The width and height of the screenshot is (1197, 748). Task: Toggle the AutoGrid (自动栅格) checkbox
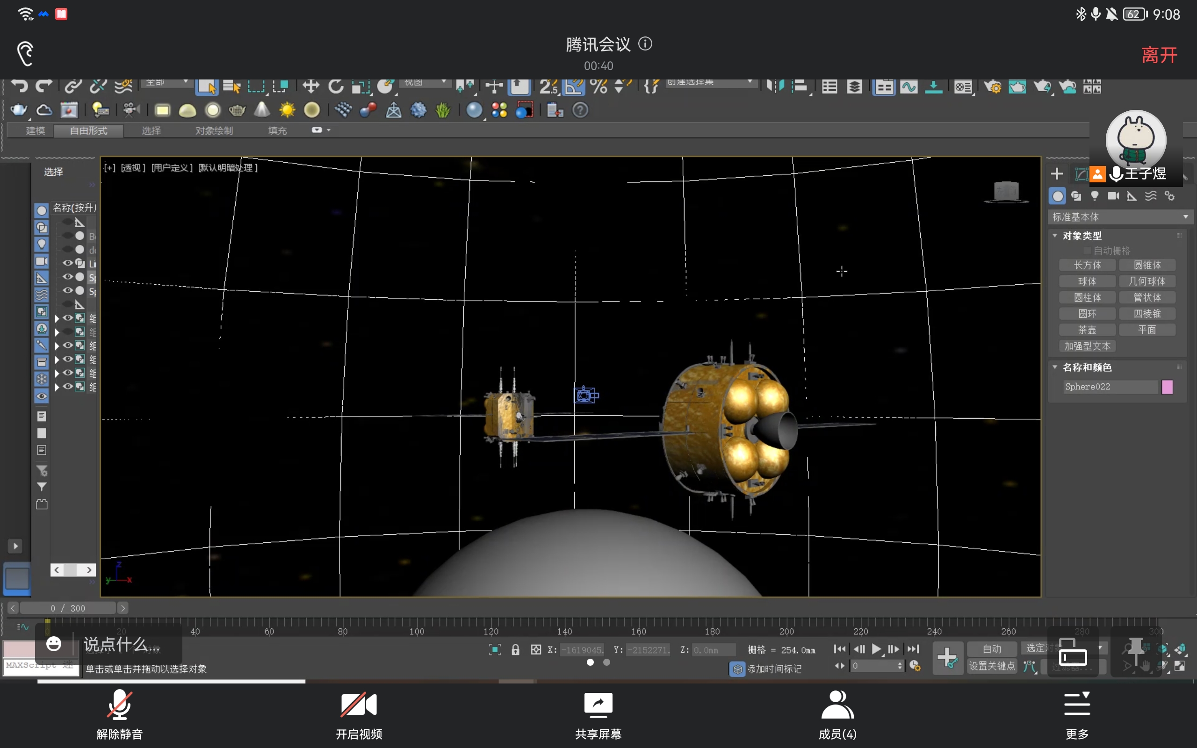pyautogui.click(x=1087, y=251)
